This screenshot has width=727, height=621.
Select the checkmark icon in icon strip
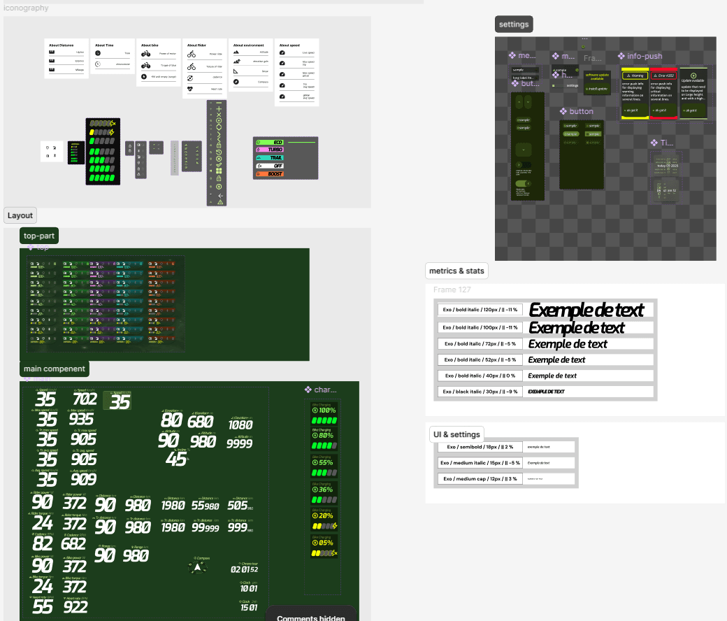click(x=219, y=164)
